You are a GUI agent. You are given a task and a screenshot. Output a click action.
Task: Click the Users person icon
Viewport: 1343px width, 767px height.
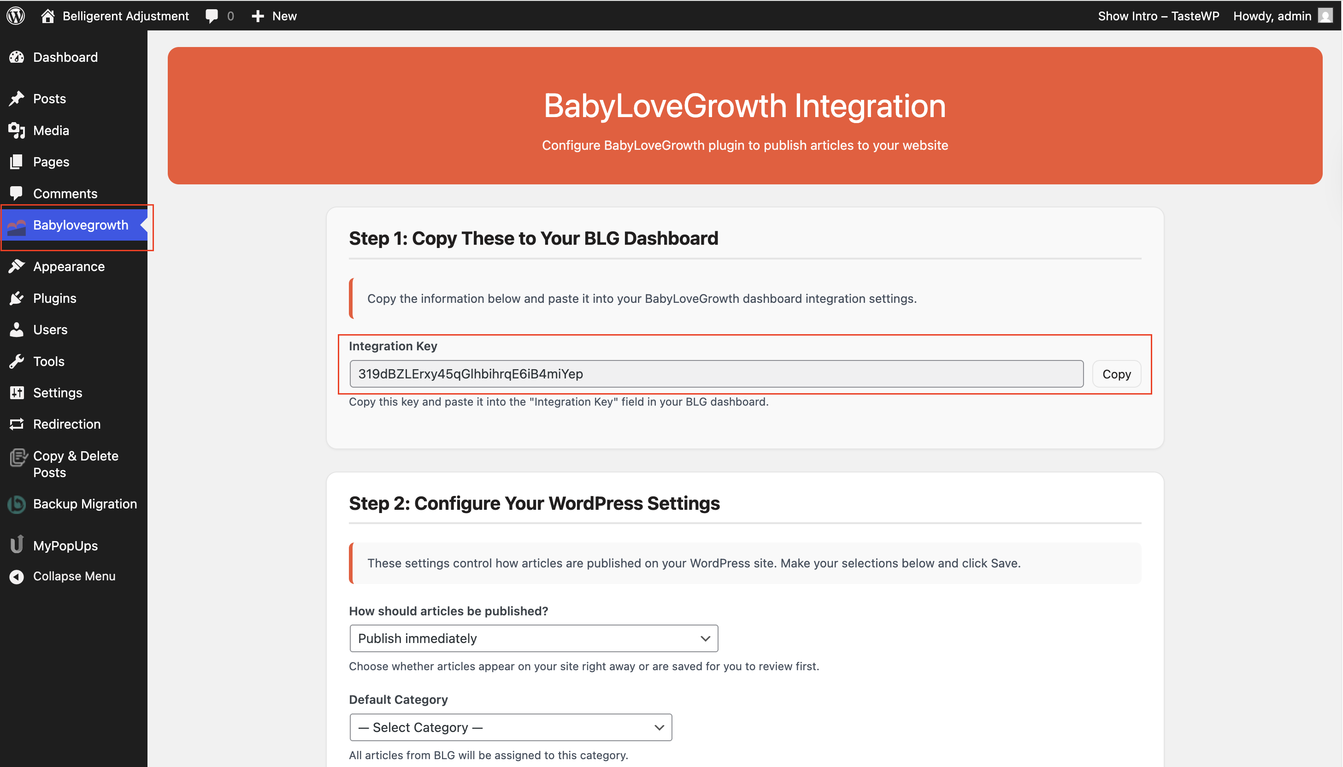point(17,329)
